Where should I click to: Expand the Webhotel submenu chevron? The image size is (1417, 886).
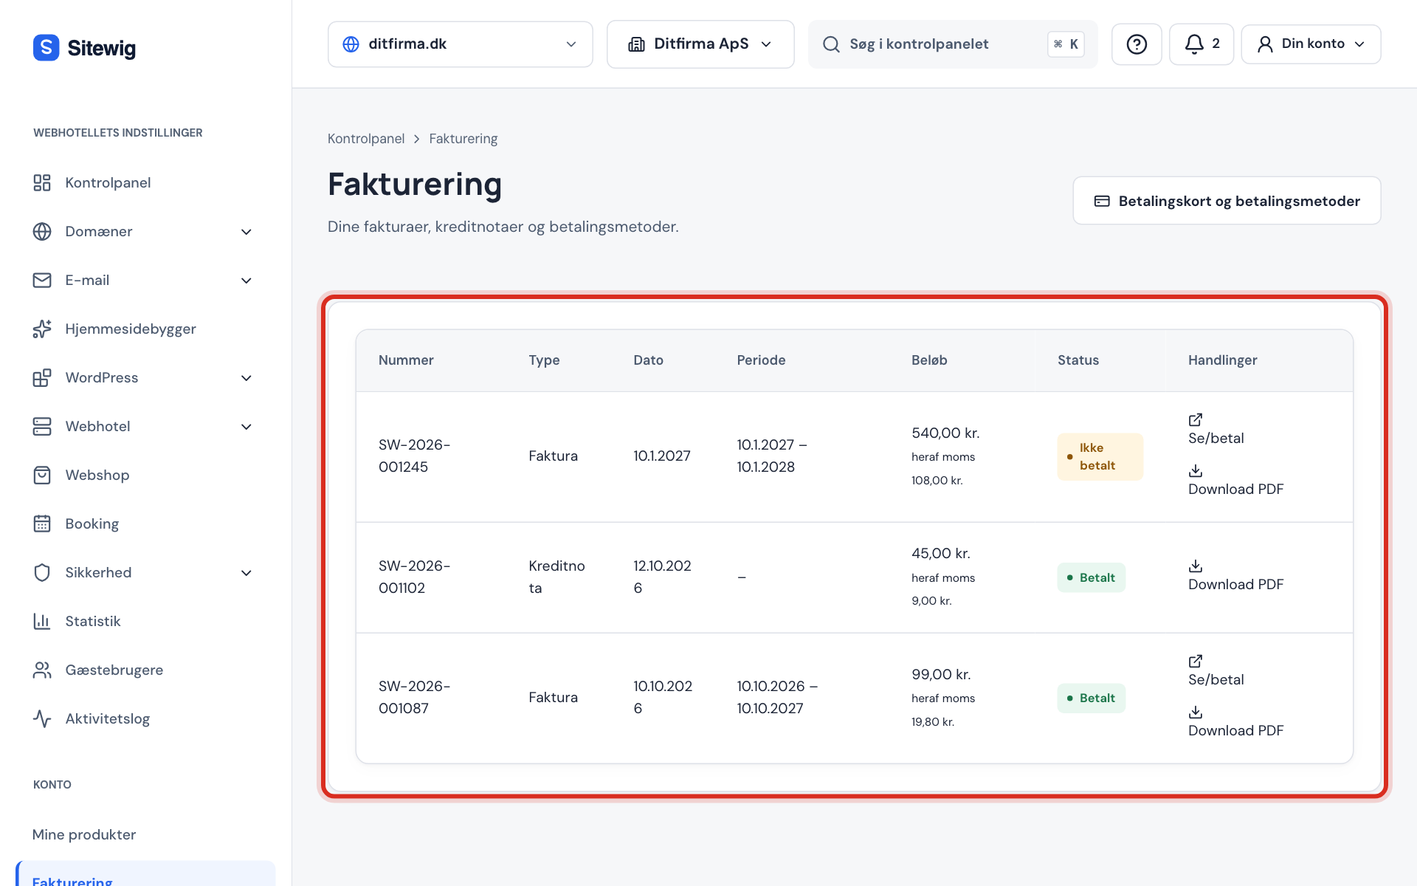[x=246, y=427]
